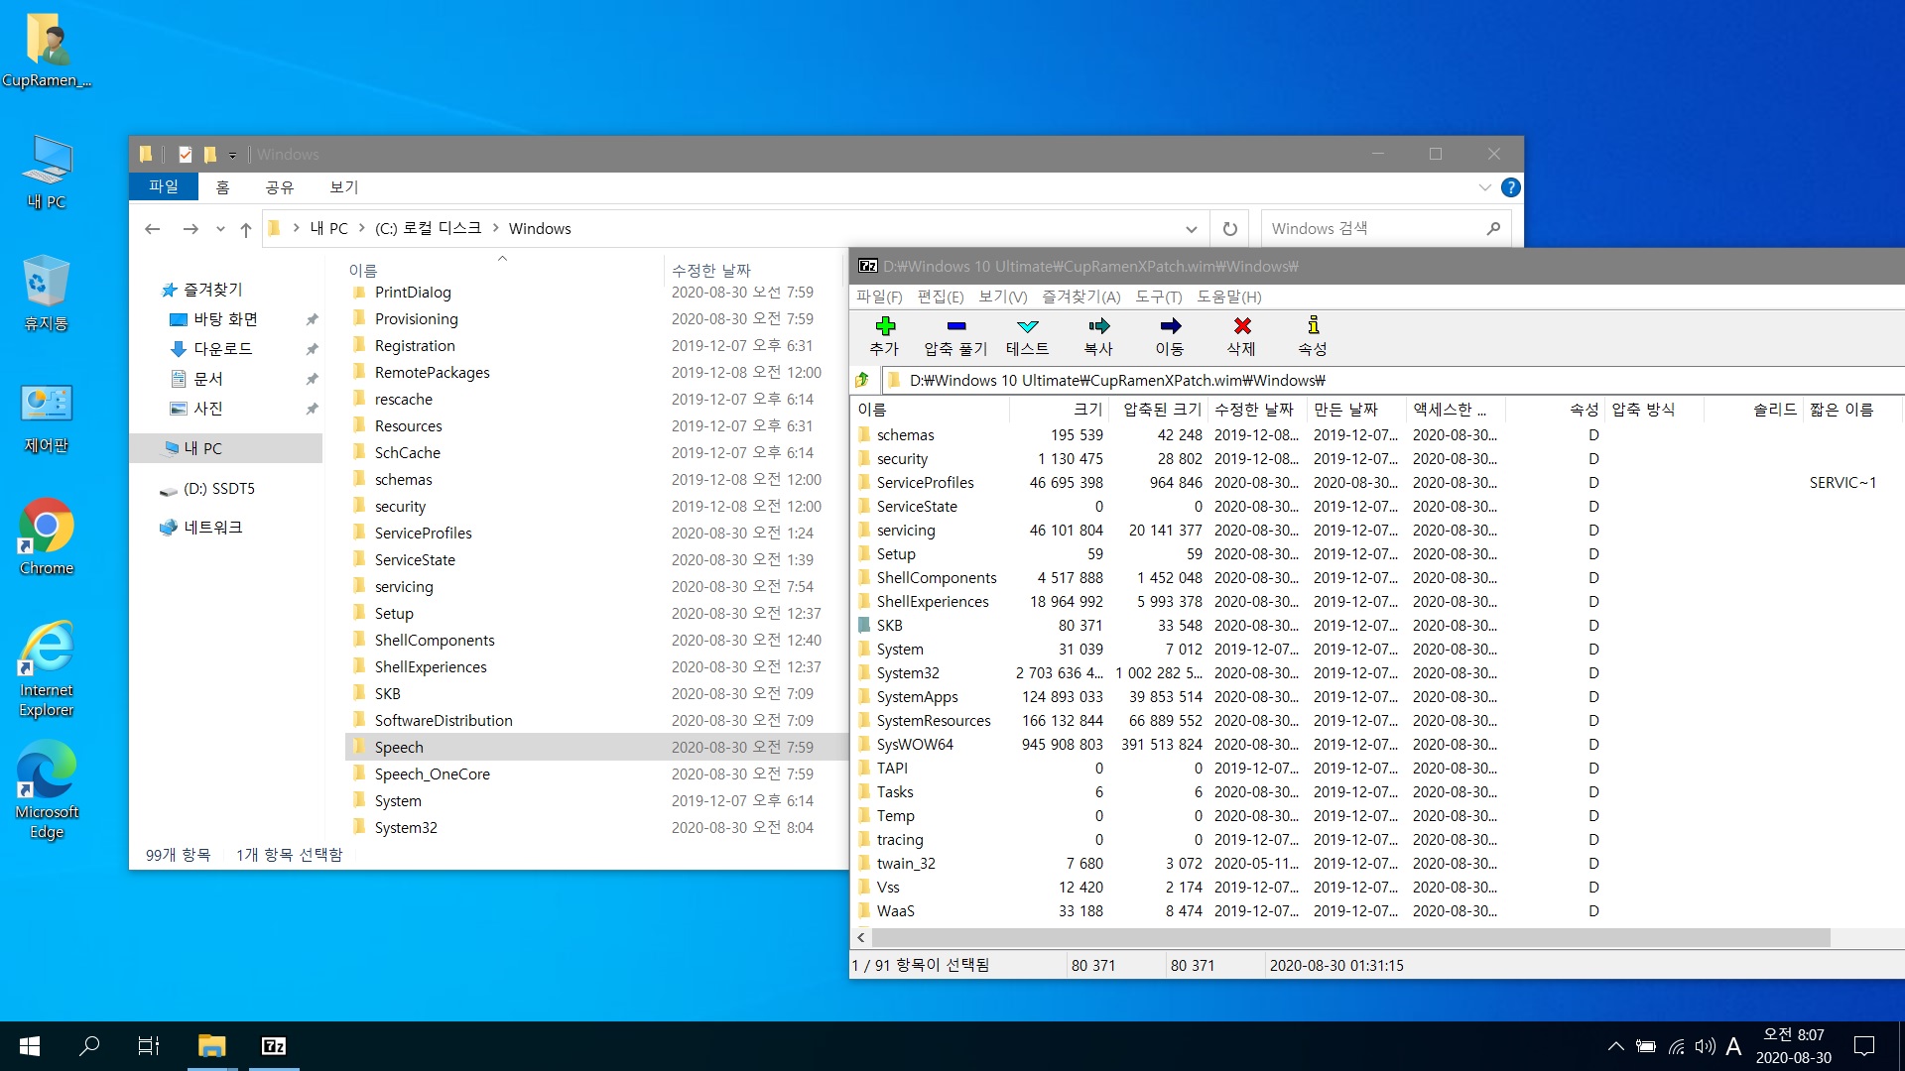
Task: Click the 7-Zip Extract (압축 풀기) toolbar icon
Action: point(955,326)
